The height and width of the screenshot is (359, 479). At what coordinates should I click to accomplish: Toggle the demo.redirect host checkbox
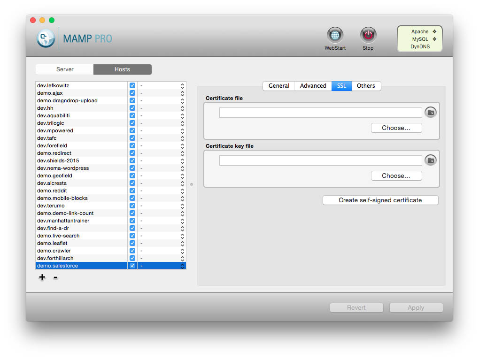[132, 153]
